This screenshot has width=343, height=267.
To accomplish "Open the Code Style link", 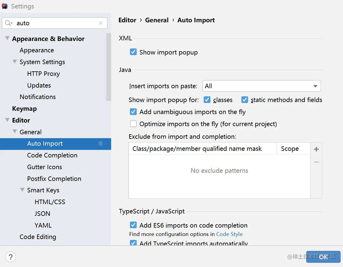I will [229, 234].
